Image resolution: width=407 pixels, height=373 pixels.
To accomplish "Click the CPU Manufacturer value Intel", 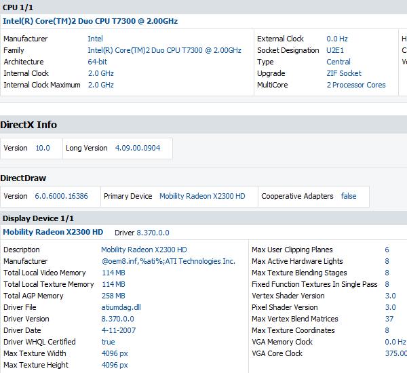I will click(95, 39).
